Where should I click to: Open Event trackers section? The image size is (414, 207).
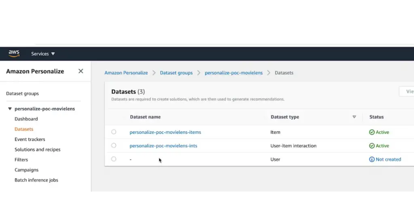point(30,139)
